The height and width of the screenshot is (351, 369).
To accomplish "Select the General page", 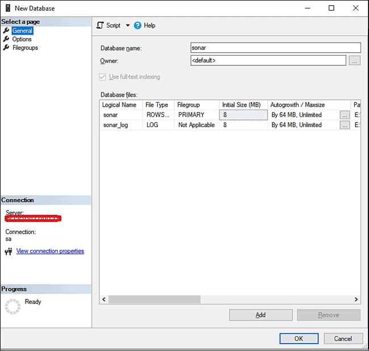I will 22,31.
